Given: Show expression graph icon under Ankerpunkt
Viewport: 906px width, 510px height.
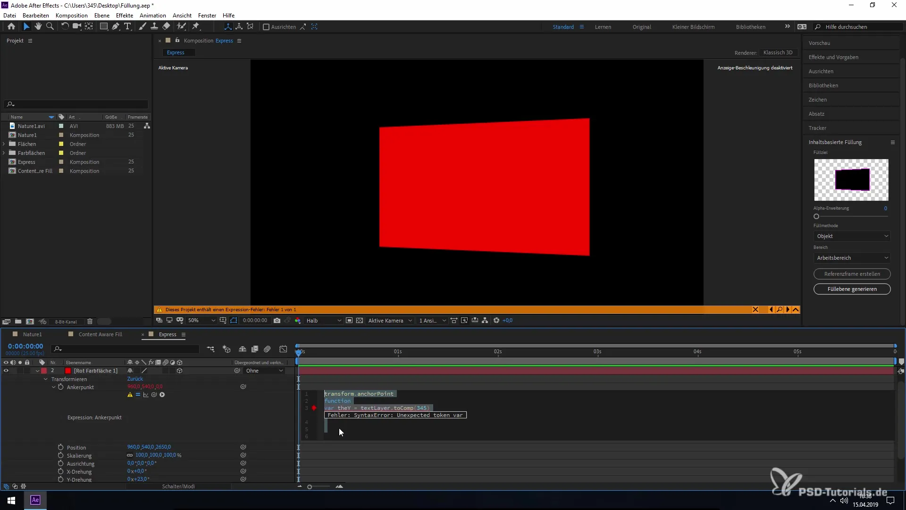Looking at the screenshot, I should click(146, 395).
